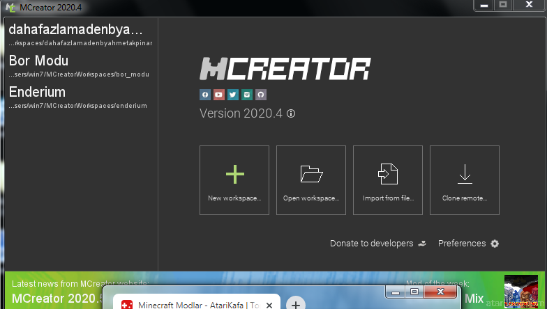Click the Open workspace button
This screenshot has height=309, width=547.
pyautogui.click(x=311, y=180)
